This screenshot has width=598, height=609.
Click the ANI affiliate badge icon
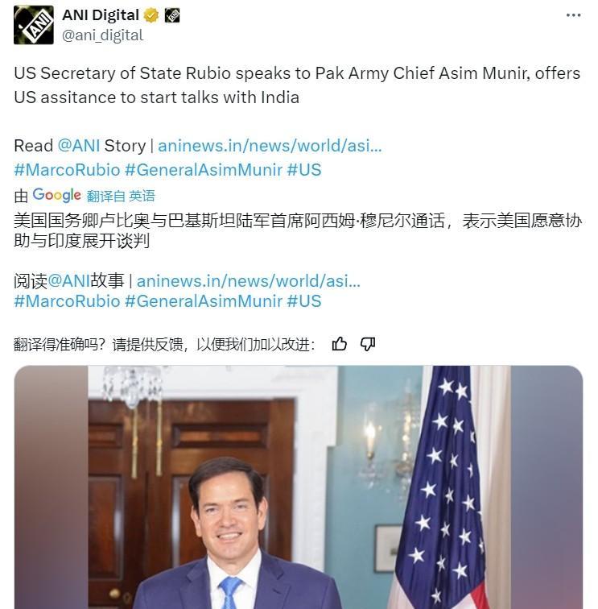point(172,15)
